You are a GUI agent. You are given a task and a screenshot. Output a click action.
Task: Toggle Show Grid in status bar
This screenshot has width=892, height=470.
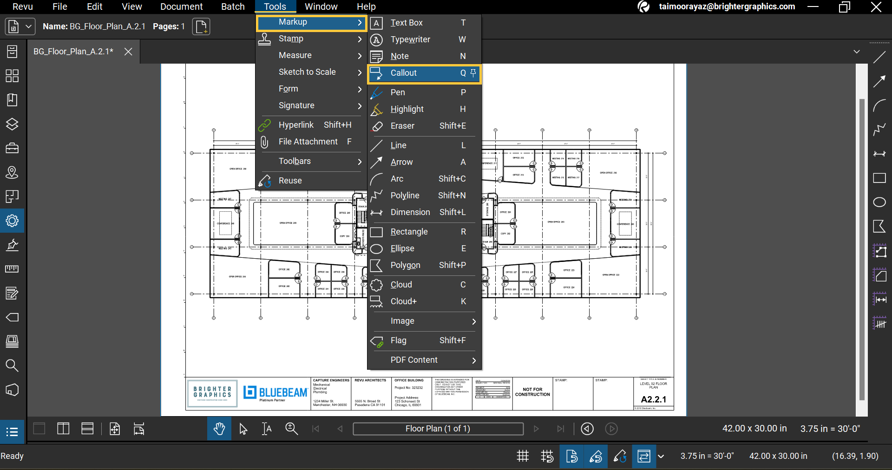click(523, 456)
